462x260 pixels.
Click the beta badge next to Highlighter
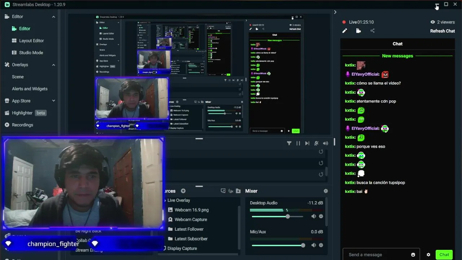(x=41, y=113)
